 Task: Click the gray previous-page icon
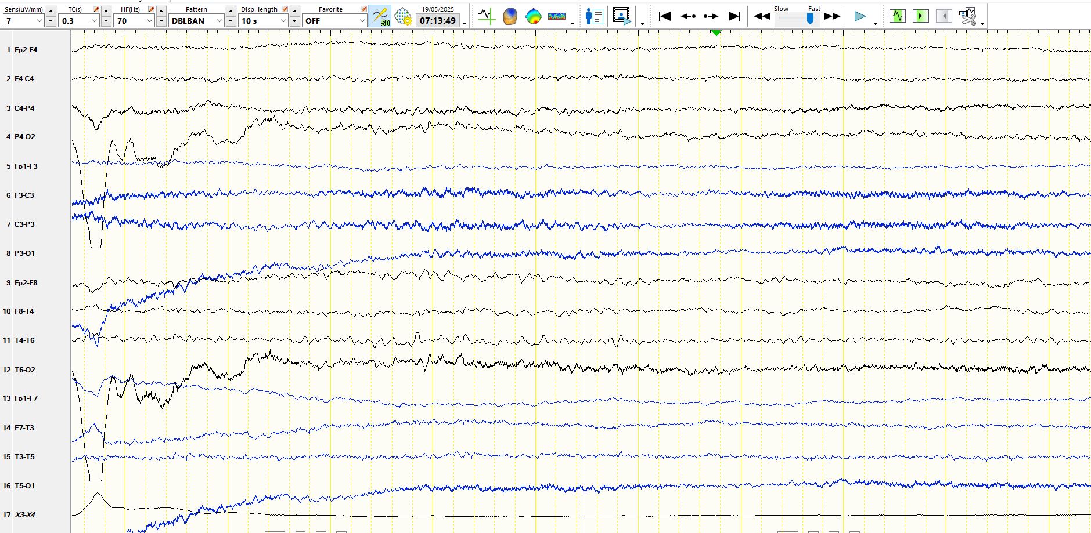click(x=944, y=16)
